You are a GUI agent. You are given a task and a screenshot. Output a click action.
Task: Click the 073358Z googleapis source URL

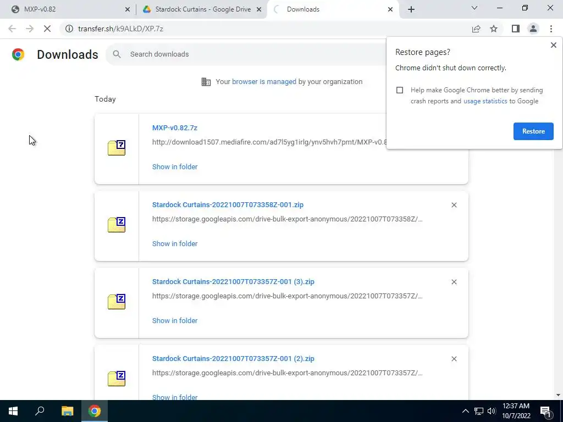click(x=287, y=219)
